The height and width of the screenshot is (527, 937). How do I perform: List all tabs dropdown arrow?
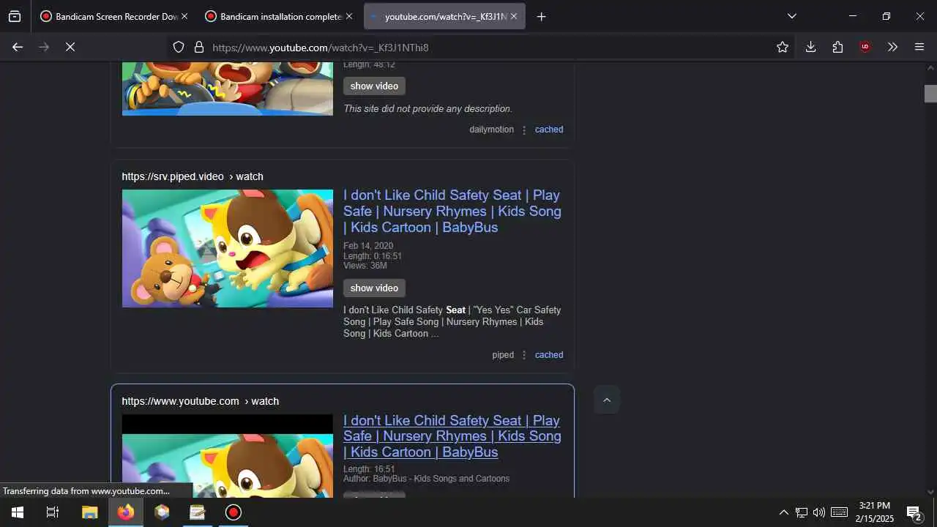pos(791,16)
